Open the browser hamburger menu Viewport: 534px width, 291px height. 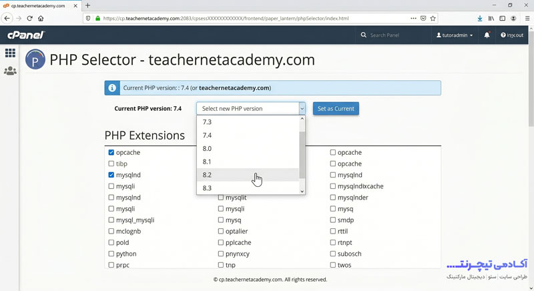tap(527, 19)
